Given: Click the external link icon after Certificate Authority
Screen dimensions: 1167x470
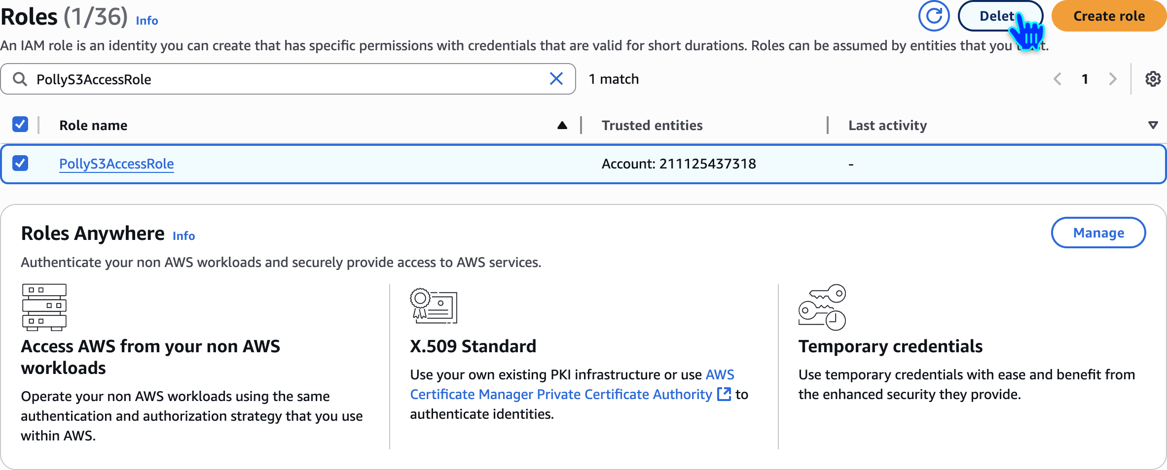Looking at the screenshot, I should [x=724, y=394].
